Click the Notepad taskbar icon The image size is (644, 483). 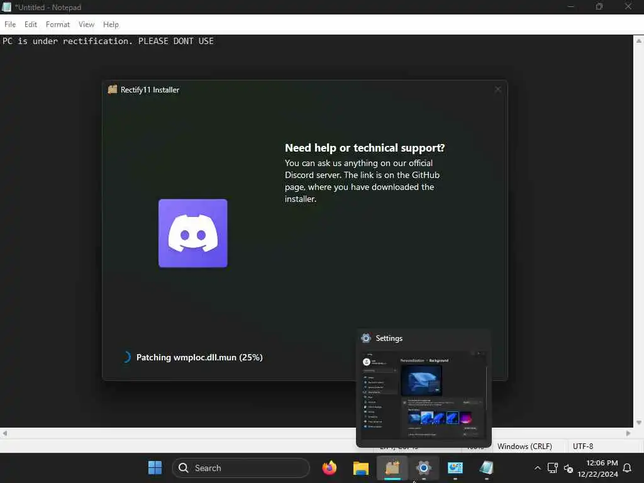click(486, 467)
